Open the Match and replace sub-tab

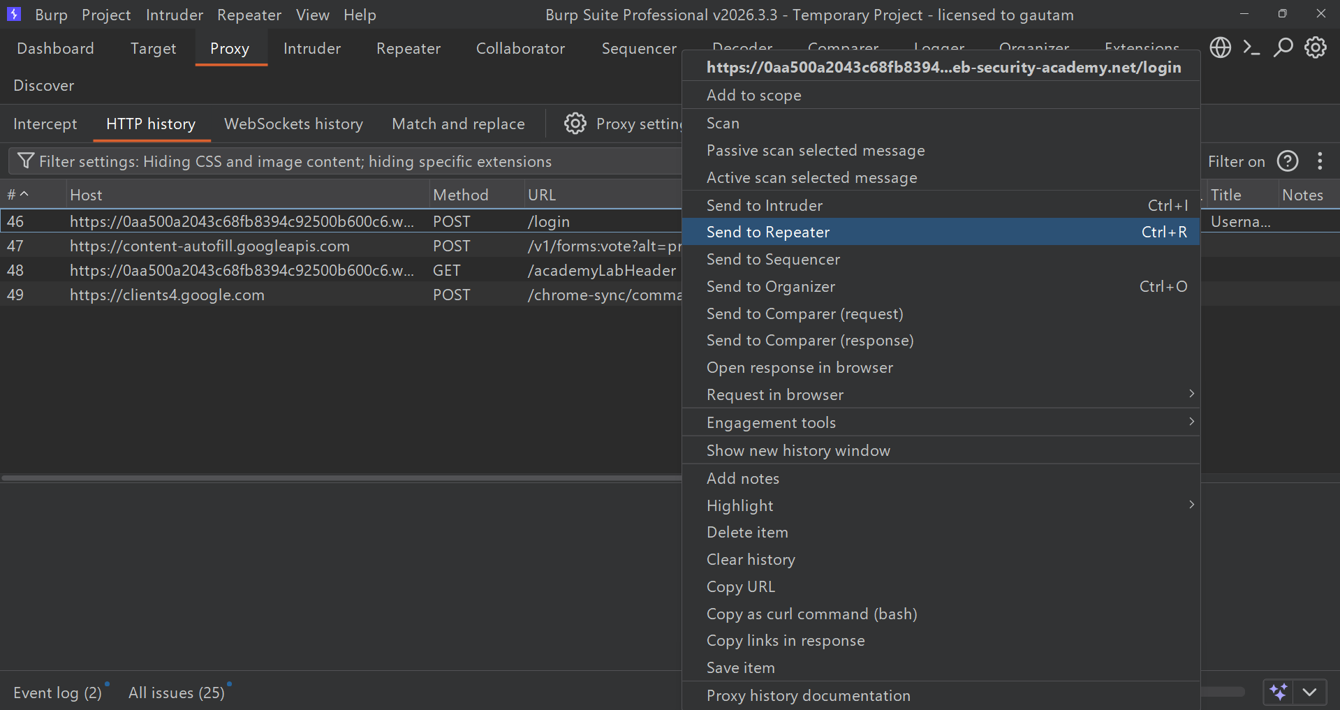[458, 124]
